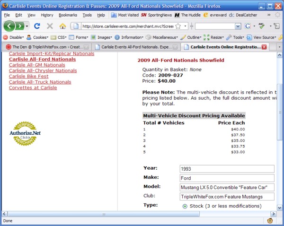The width and height of the screenshot is (284, 226).
Task: Open the evreward bookmark
Action: (x=215, y=15)
